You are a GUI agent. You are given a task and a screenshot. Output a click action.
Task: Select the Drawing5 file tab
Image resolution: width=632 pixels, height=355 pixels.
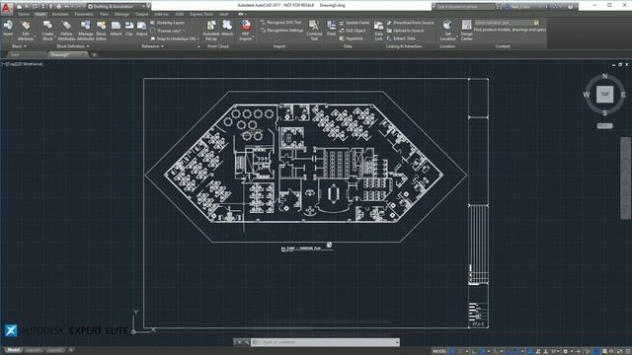(68, 55)
